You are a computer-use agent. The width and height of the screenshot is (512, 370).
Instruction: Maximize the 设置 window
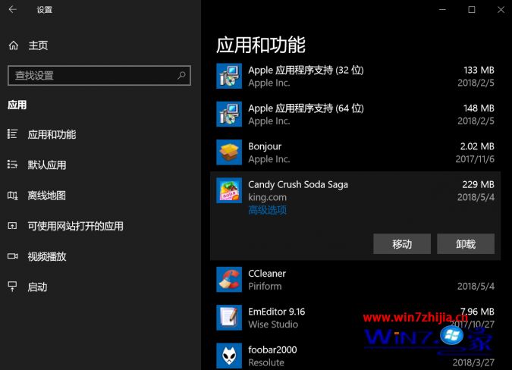click(x=472, y=10)
